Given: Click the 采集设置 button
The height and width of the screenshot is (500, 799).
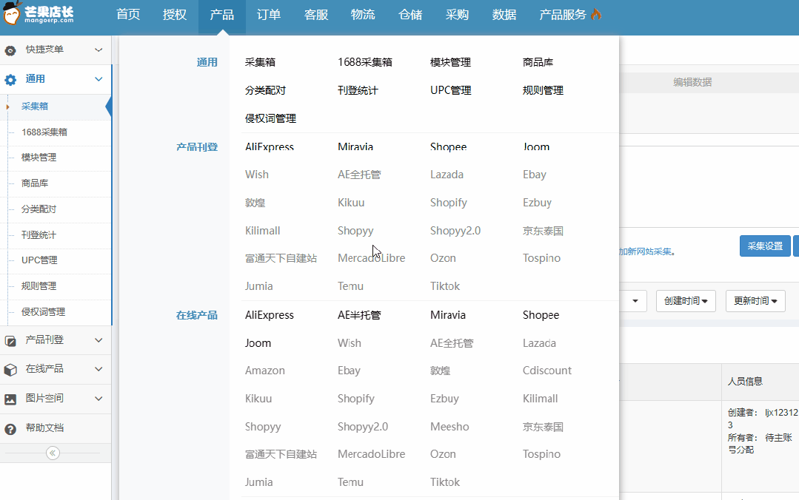Looking at the screenshot, I should point(765,246).
